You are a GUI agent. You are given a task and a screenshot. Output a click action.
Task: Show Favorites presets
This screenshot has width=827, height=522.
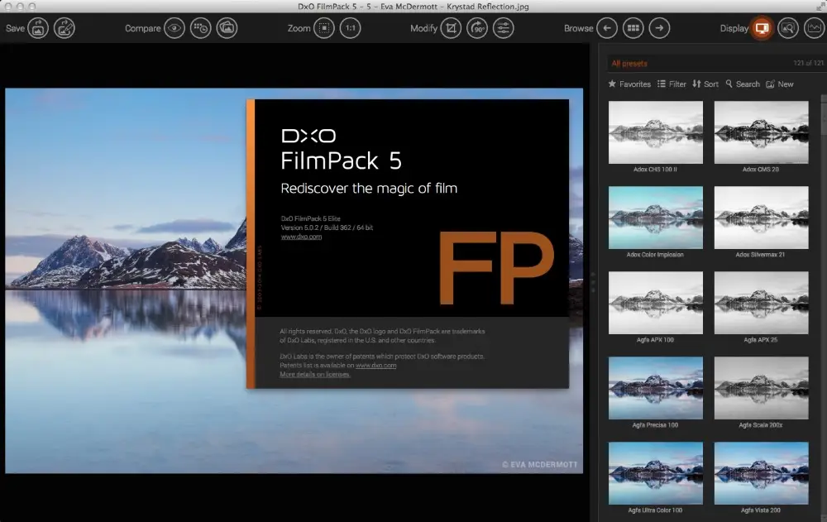[629, 84]
